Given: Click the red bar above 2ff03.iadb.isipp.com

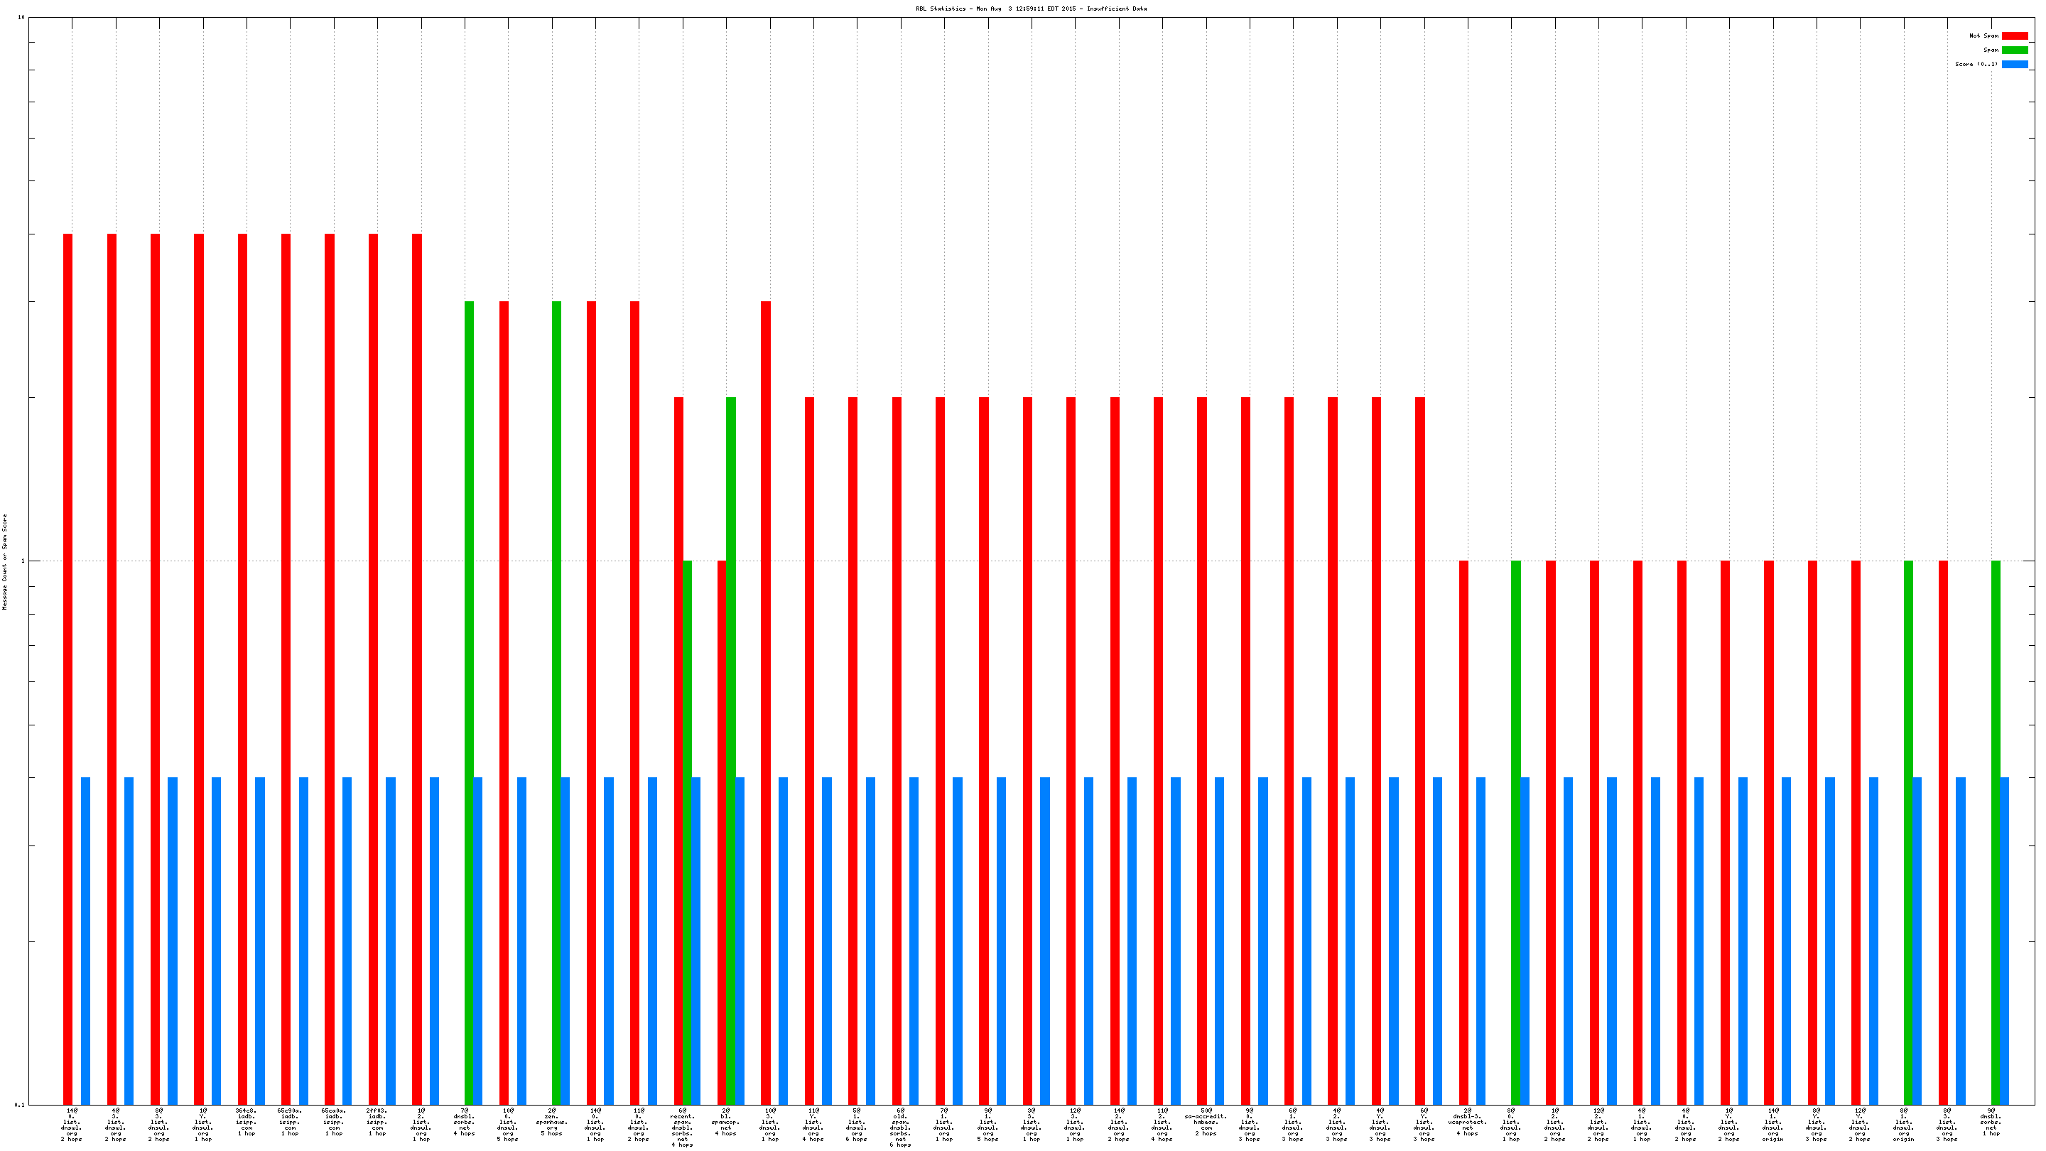Looking at the screenshot, I should pos(373,667).
